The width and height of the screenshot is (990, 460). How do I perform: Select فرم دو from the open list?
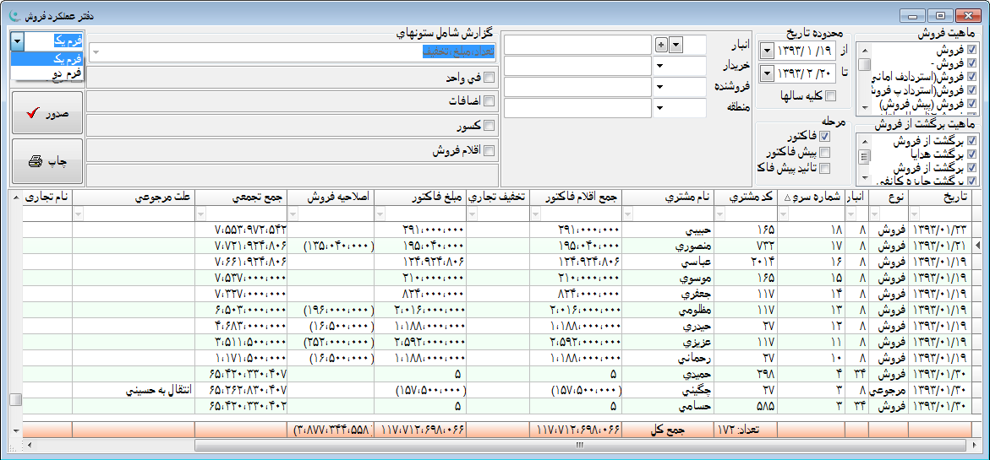point(47,73)
